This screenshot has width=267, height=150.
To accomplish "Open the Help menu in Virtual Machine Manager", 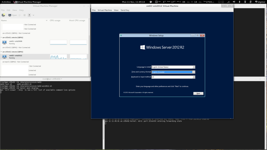I will pyautogui.click(x=21, y=10).
